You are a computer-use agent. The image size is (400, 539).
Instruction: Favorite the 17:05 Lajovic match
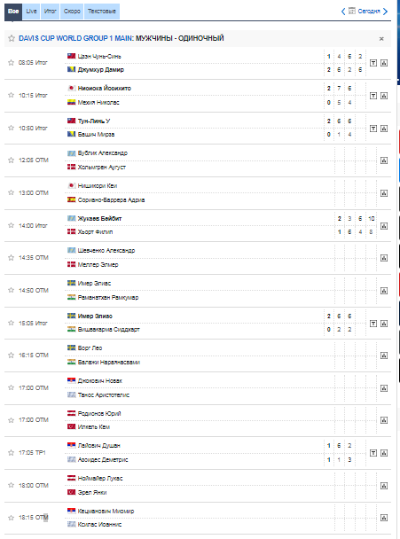click(x=11, y=452)
